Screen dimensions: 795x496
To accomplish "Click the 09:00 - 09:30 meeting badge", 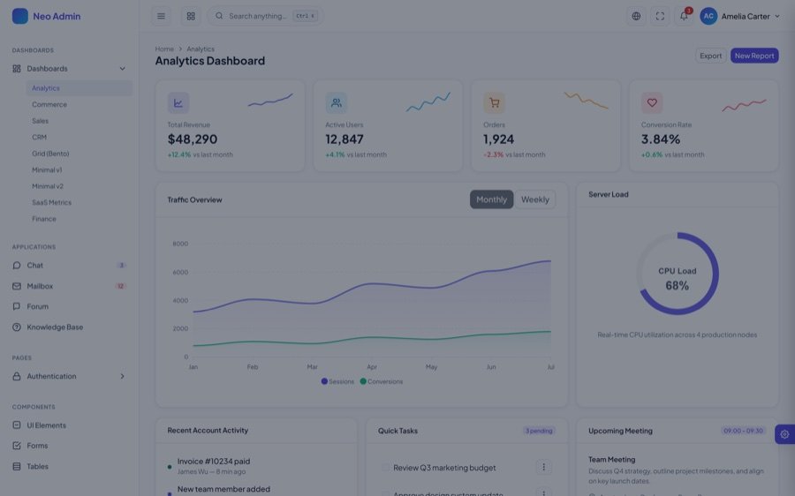I will pyautogui.click(x=743, y=432).
